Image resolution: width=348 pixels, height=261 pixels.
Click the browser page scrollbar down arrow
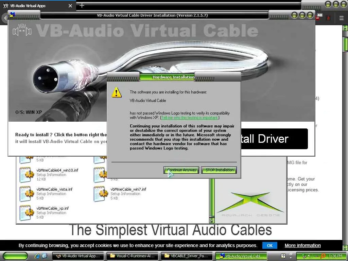345,247
